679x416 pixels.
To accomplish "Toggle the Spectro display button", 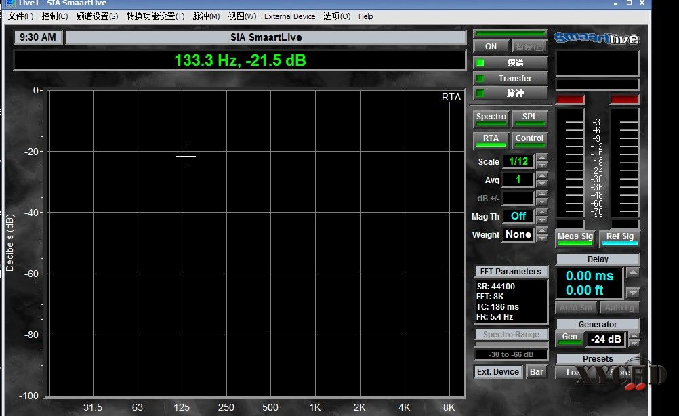I will pos(491,119).
